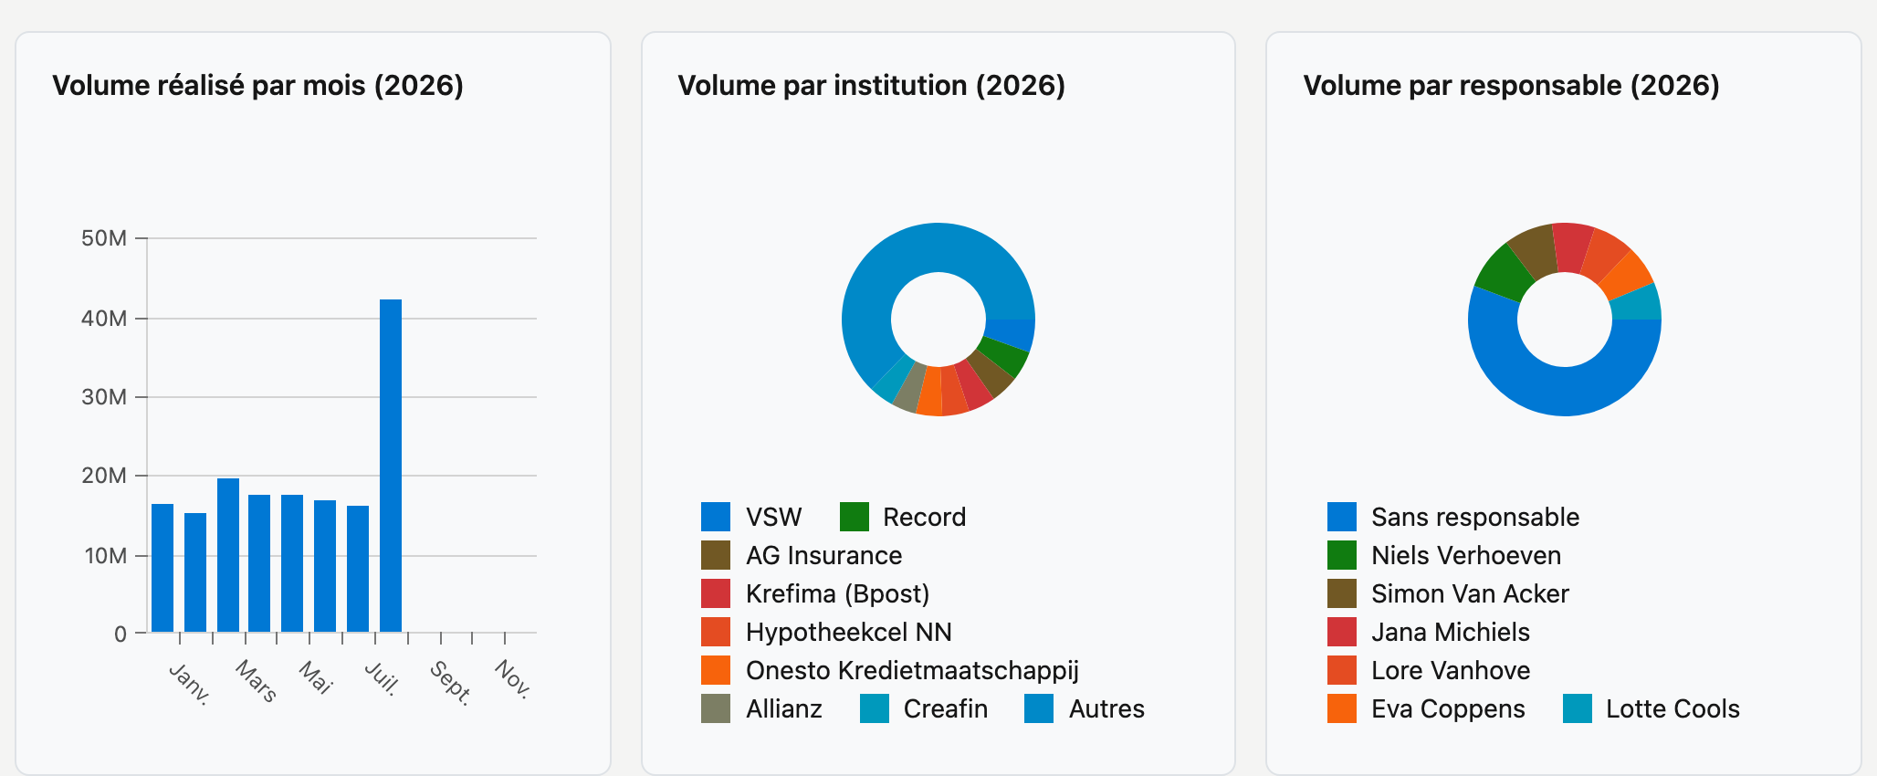Screen dimensions: 1877x776
Task: Select the green Record segment of institution donut
Action: coord(1004,357)
